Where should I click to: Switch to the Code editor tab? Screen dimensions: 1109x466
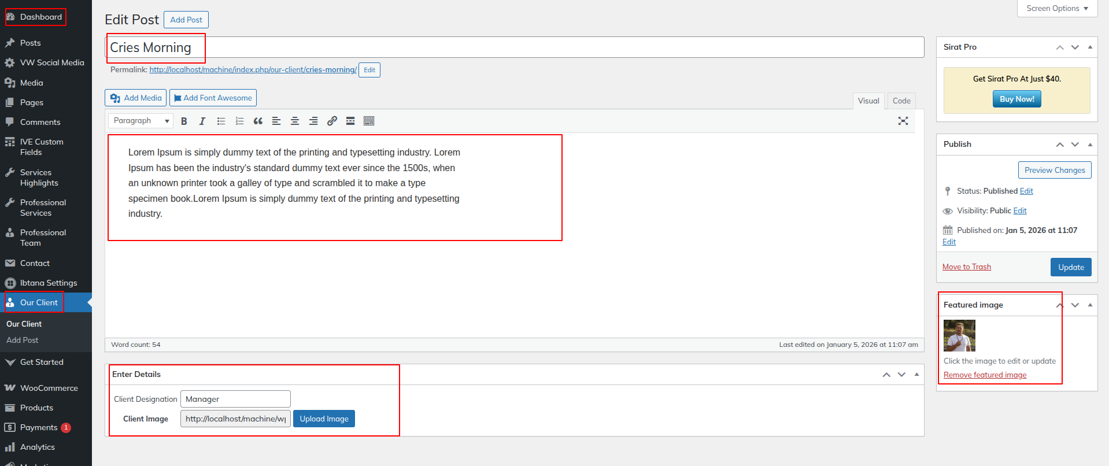pyautogui.click(x=901, y=101)
